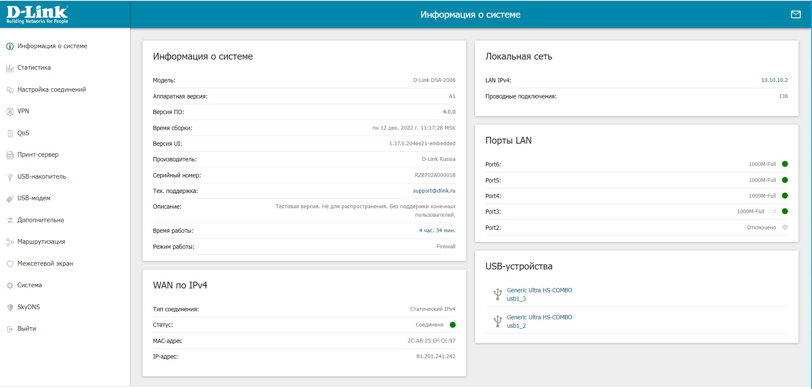Click the D-Link logo
812x389 pixels.
(37, 14)
